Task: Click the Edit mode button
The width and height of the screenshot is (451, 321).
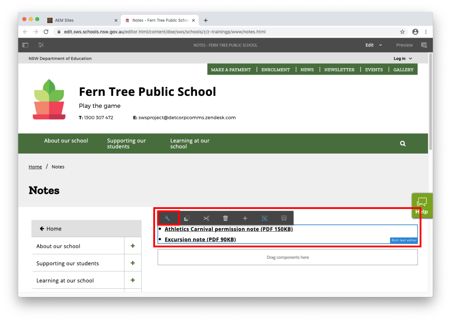Action: coord(369,45)
